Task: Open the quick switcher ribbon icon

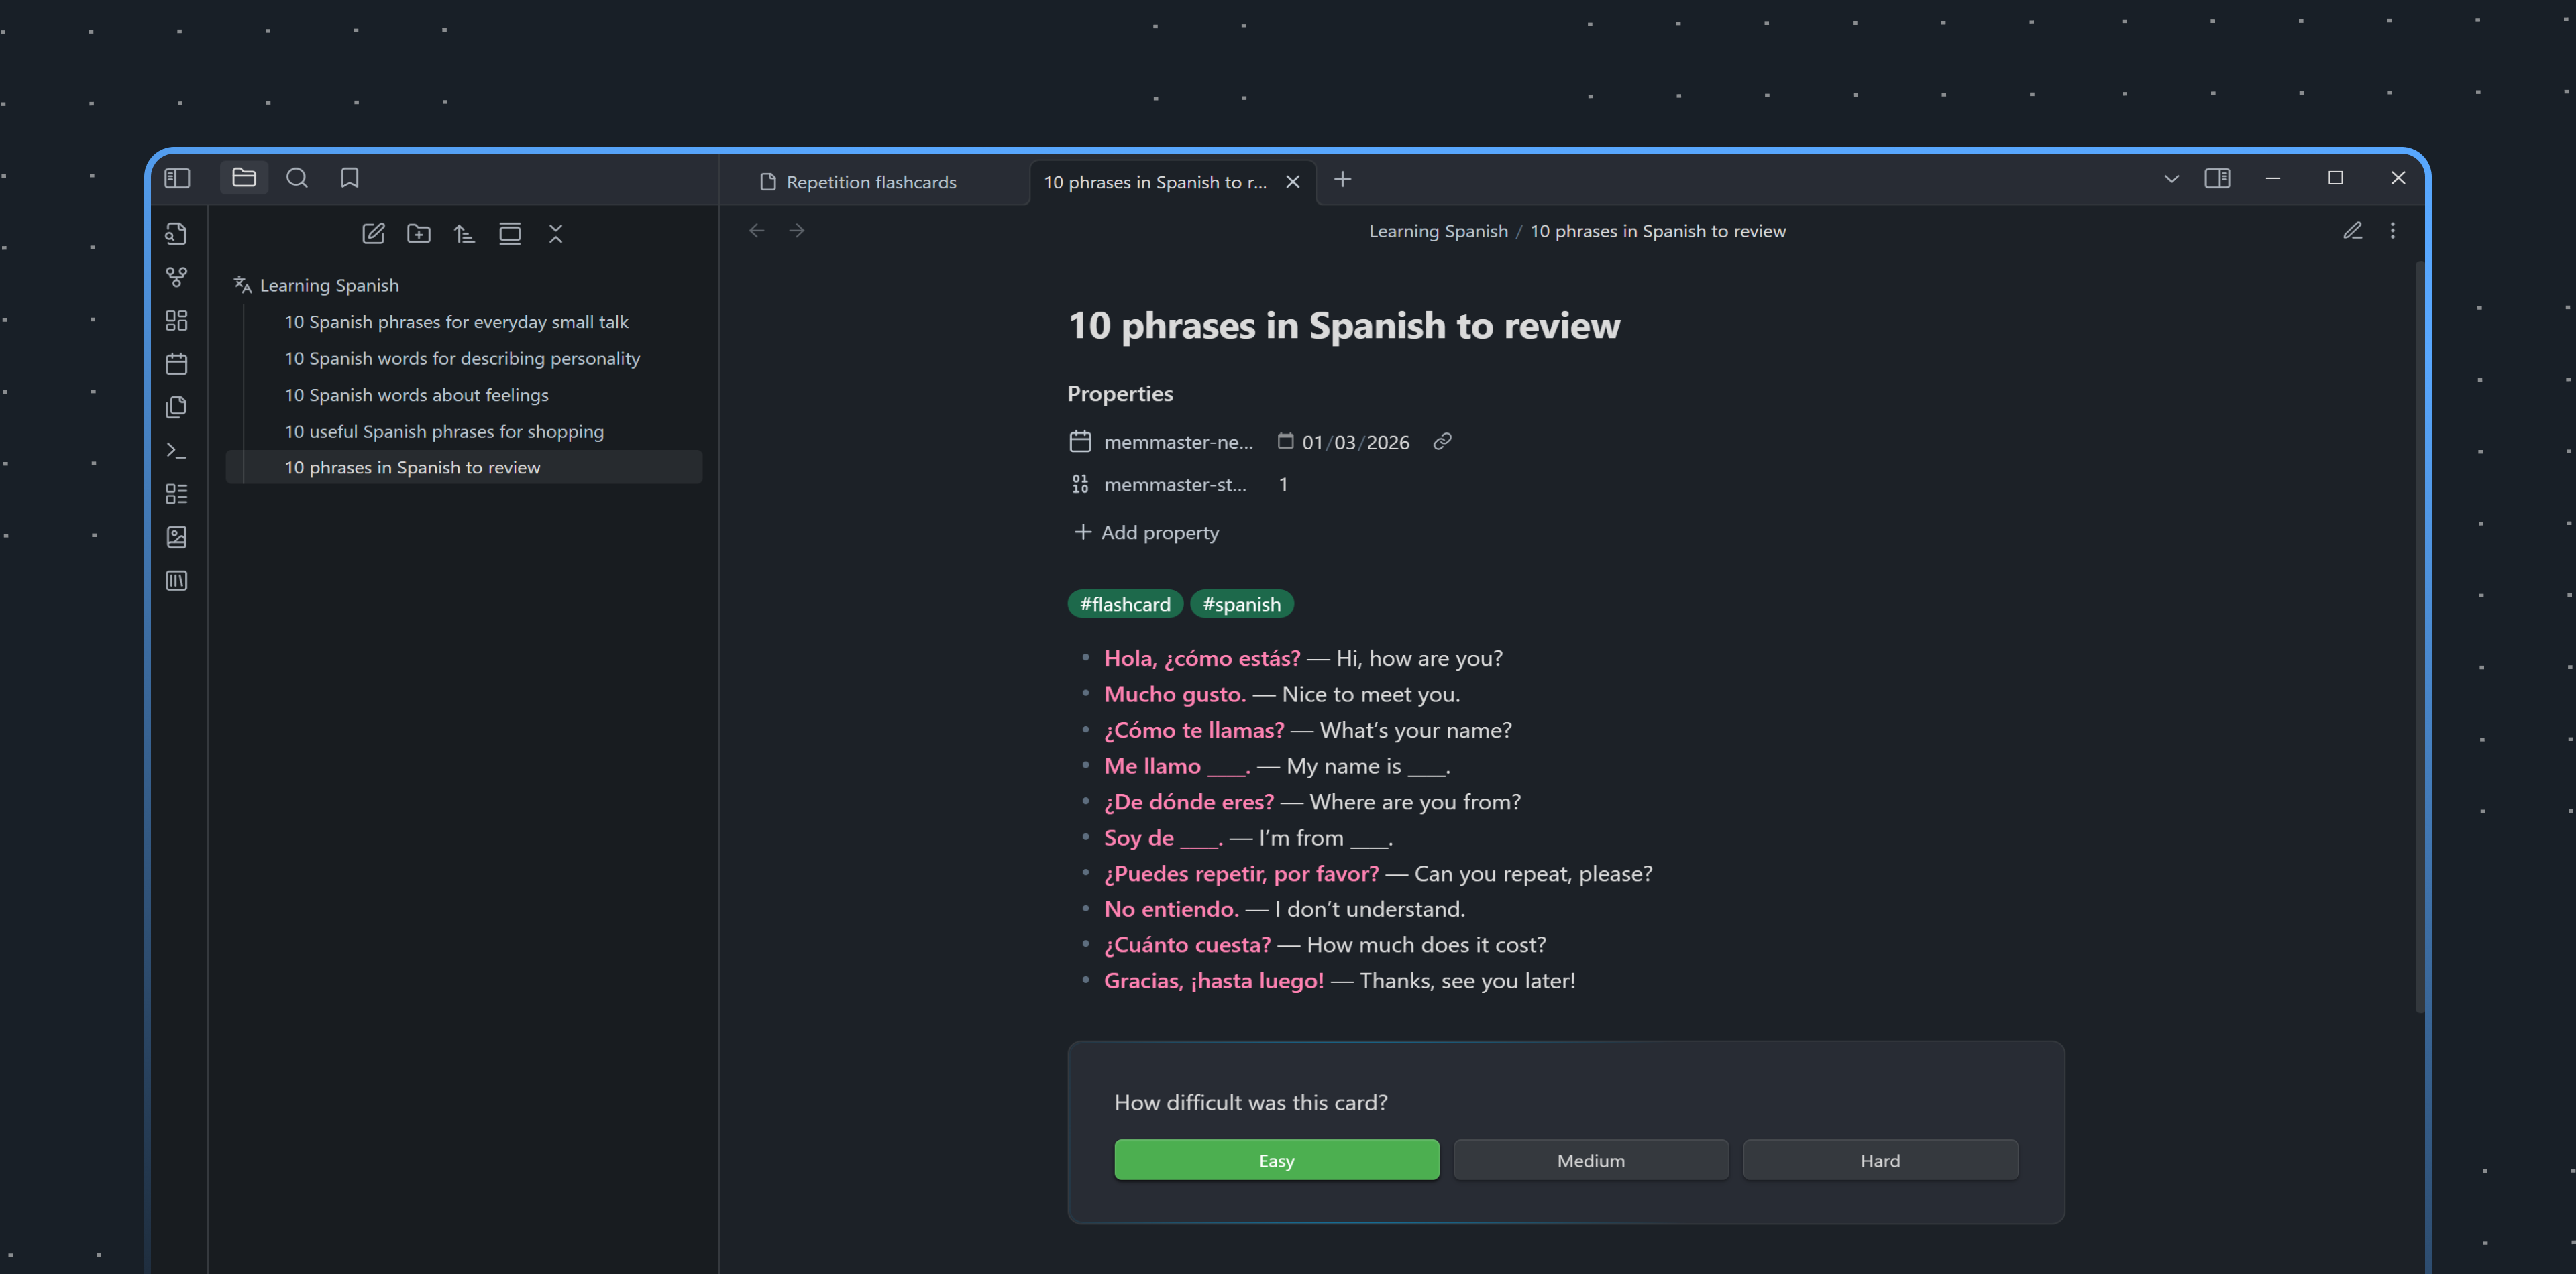Action: (x=176, y=234)
